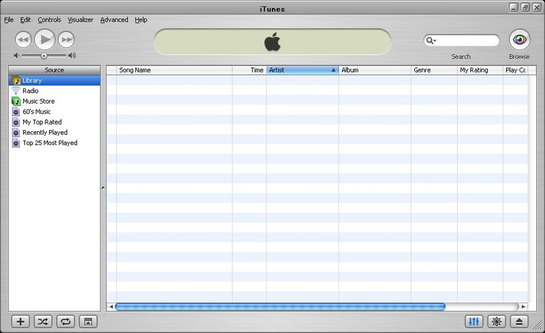Screen dimensions: 545x333
Task: Turn on the visualizer button
Action: [x=497, y=322]
